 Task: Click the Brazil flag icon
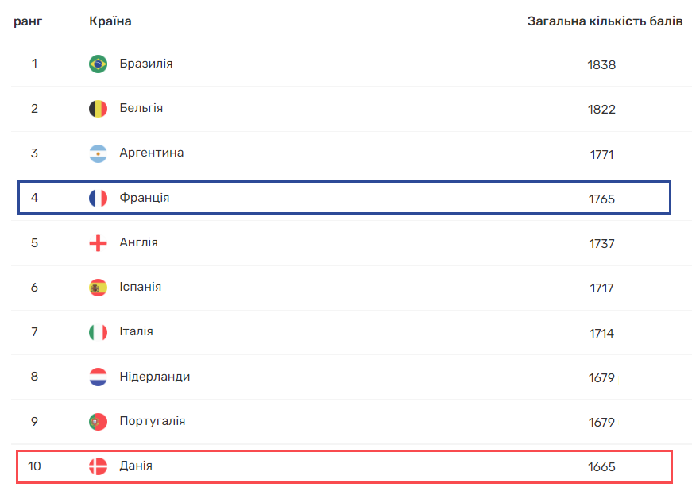tap(98, 64)
